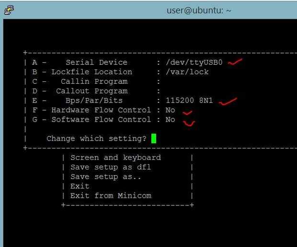297x247 pixels.
Task: Click the window title user@ubuntu: ~
Action: click(x=199, y=10)
